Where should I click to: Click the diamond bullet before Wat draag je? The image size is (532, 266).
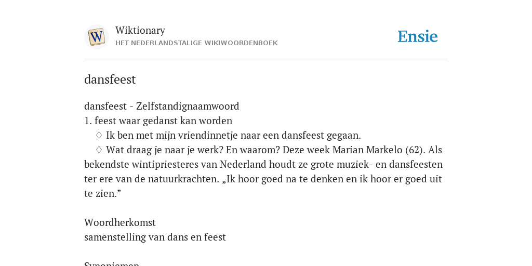[99, 150]
